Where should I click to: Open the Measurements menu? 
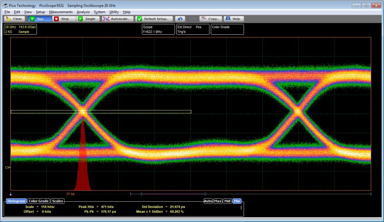(61, 12)
